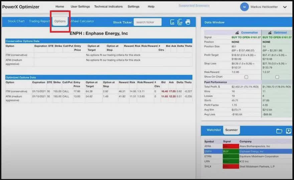Viewport: 294px width, 180px height.
Task: Open the Technical Indicators menu
Action: click(x=108, y=7)
